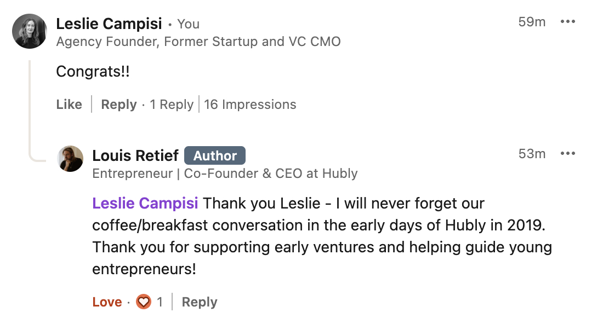
Task: Click the Author badge next to Louis Retief
Action: point(215,156)
